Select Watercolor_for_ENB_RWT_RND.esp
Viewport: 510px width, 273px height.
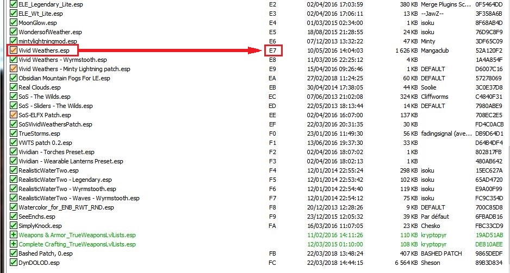tap(66, 207)
